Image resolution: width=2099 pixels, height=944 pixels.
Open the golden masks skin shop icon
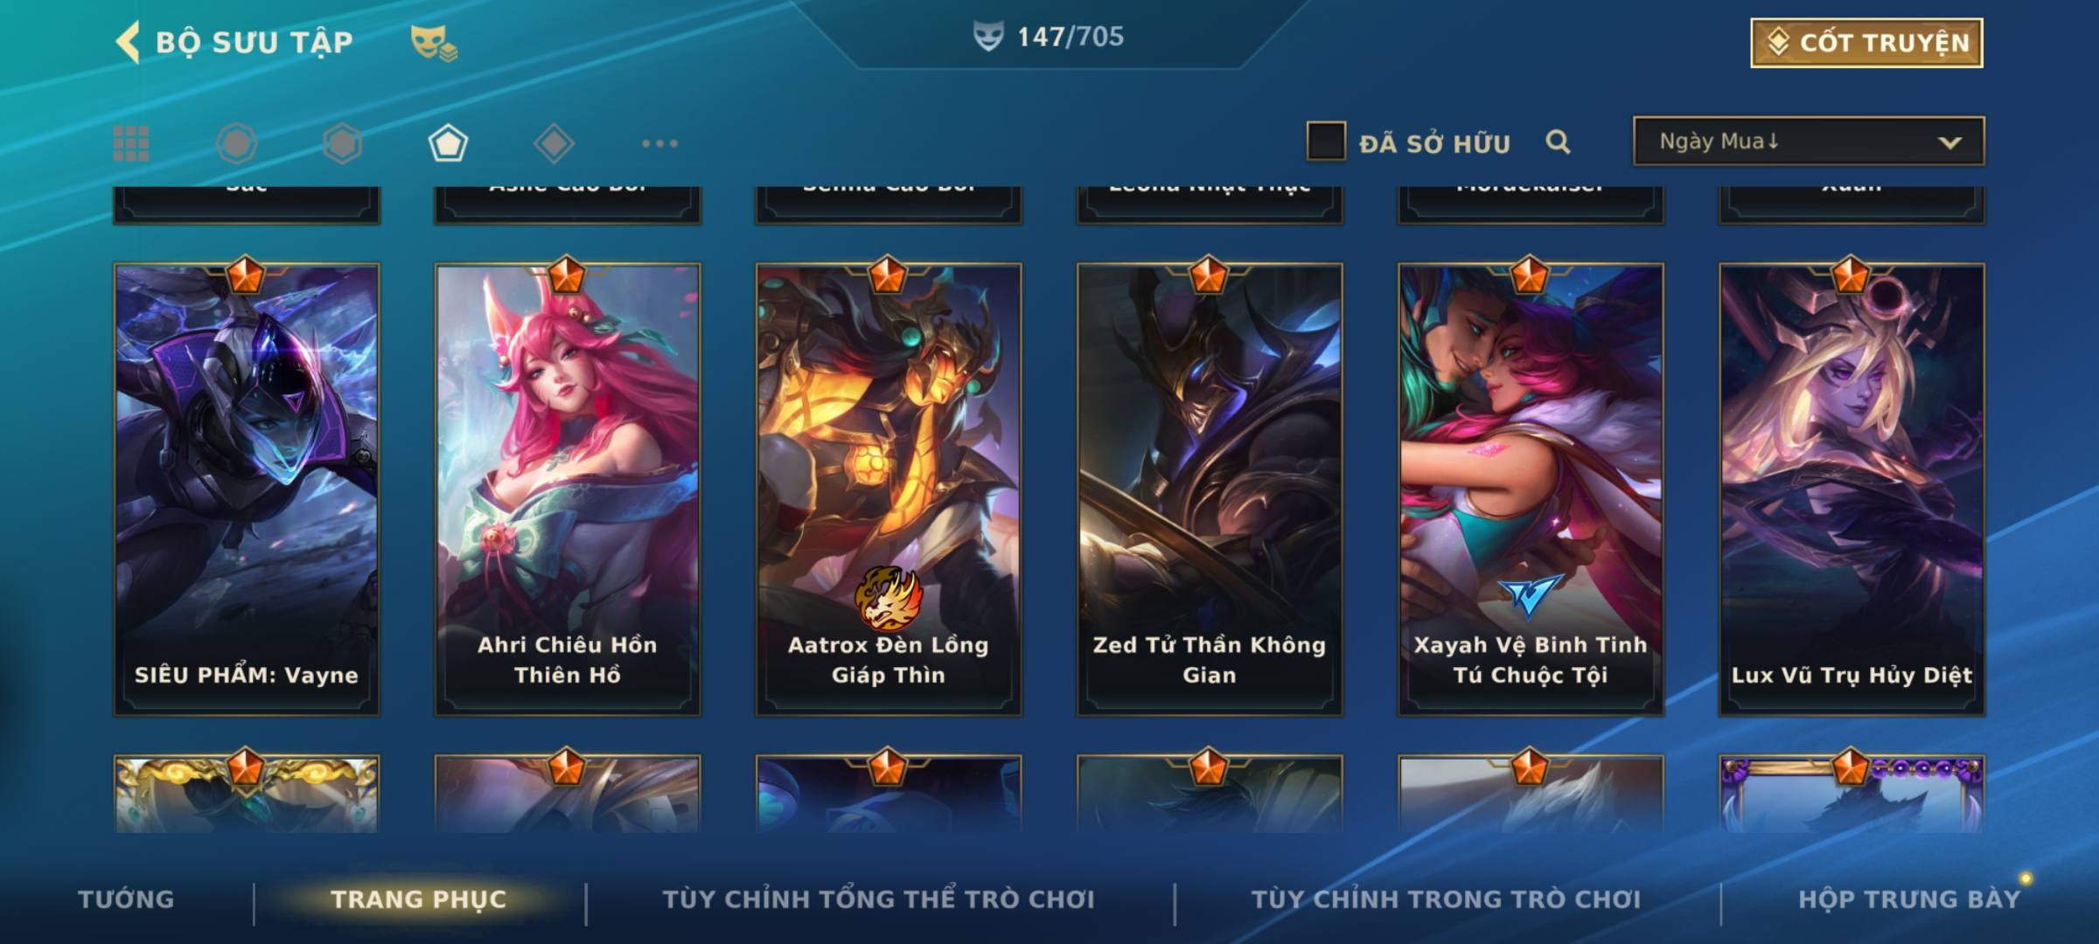point(434,42)
